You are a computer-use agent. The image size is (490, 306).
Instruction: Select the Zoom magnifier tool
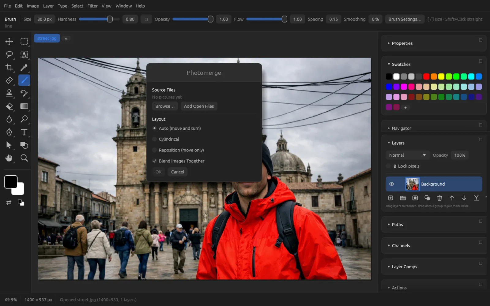click(24, 158)
